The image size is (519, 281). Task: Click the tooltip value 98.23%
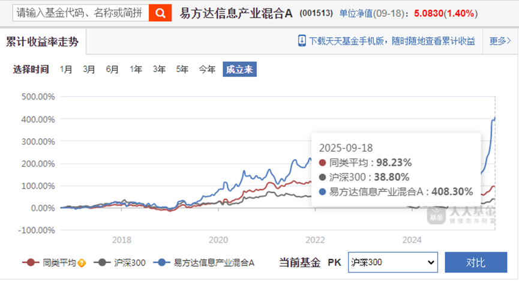394,163
